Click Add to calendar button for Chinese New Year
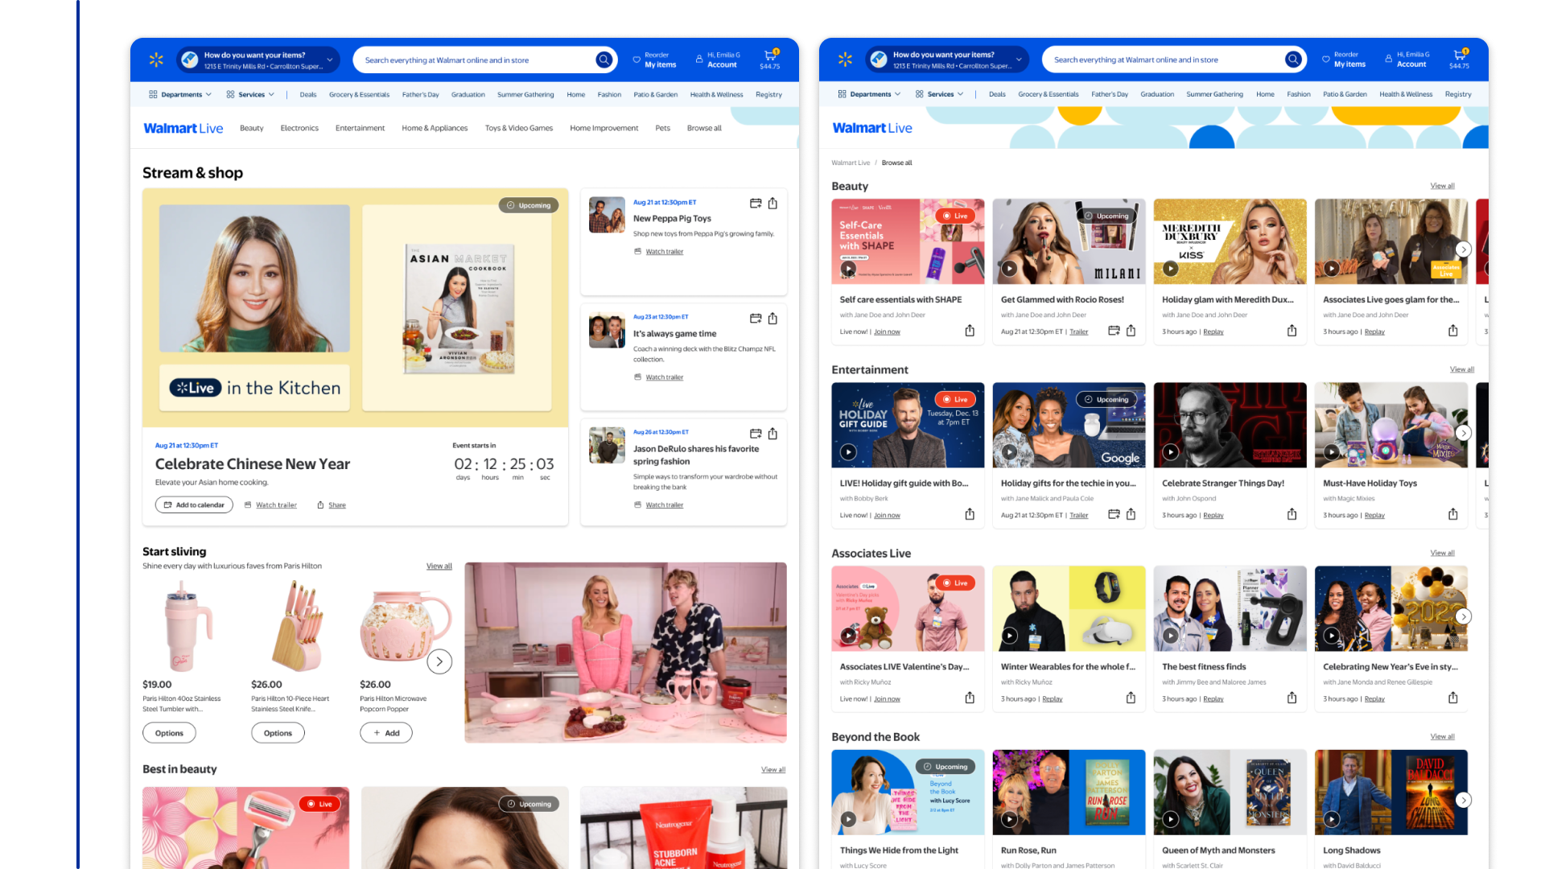This screenshot has height=869, width=1545. pyautogui.click(x=194, y=505)
